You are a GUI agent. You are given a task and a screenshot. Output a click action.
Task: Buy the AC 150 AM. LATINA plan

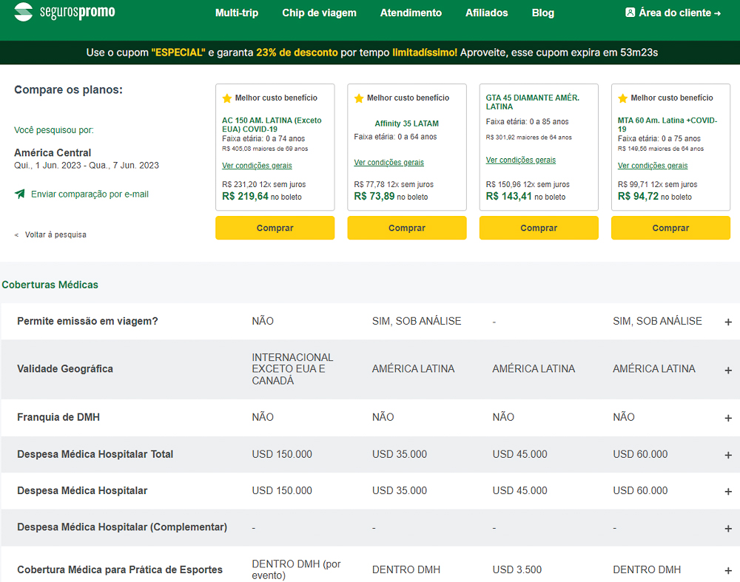coord(275,228)
